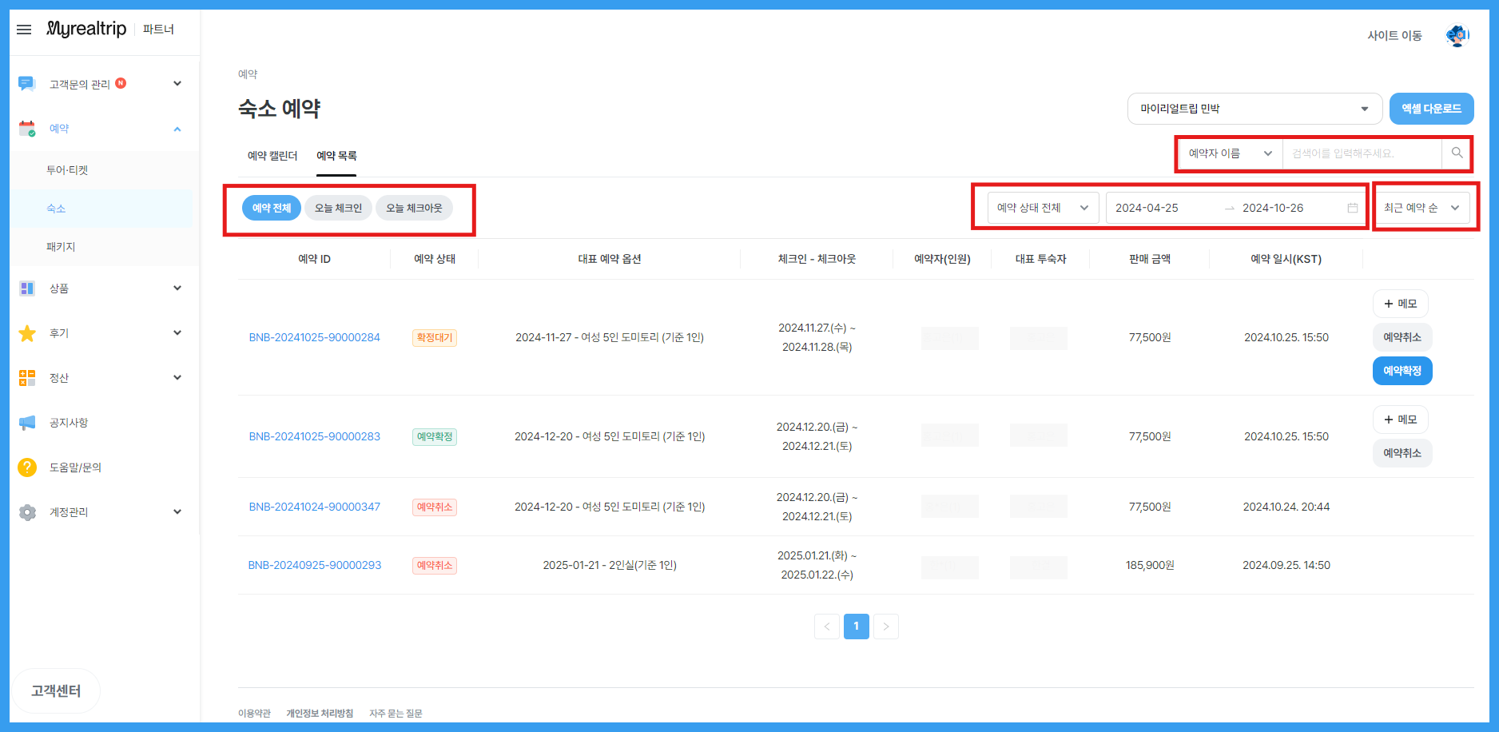Click the search keyword input field
Viewport: 1499px width, 732px height.
(x=1361, y=153)
